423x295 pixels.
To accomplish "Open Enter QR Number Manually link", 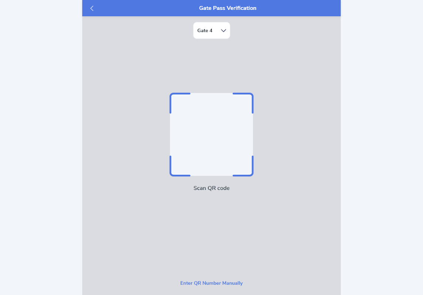I will pos(211,283).
